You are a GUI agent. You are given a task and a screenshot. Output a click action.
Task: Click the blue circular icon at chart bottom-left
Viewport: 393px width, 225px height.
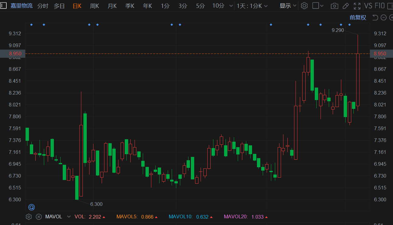pyautogui.click(x=31, y=207)
